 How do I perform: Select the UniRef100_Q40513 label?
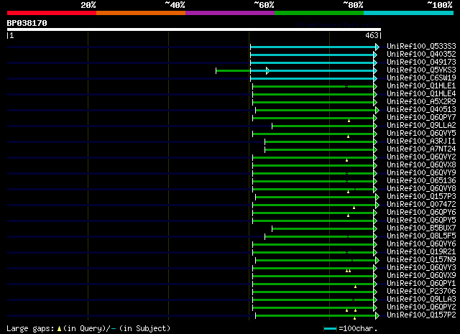421,110
